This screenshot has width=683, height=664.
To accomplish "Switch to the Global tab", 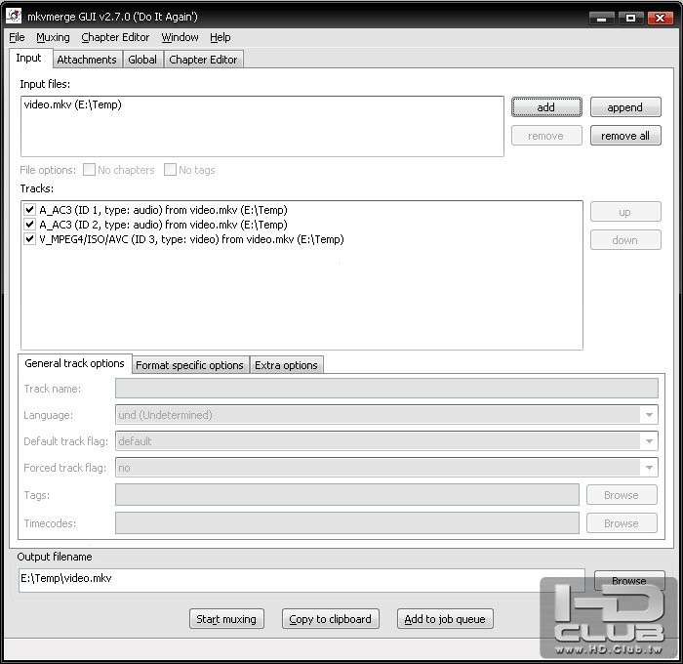I will (142, 60).
